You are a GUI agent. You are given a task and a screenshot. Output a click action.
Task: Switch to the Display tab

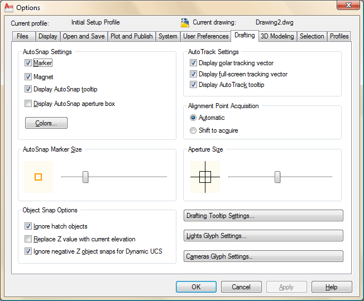click(x=48, y=36)
